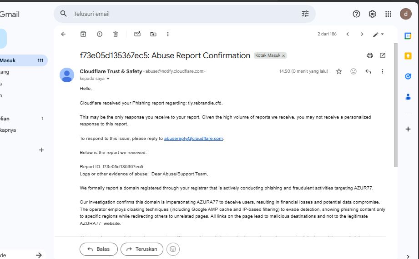Open email in a new window
The width and height of the screenshot is (419, 259).
click(x=383, y=55)
